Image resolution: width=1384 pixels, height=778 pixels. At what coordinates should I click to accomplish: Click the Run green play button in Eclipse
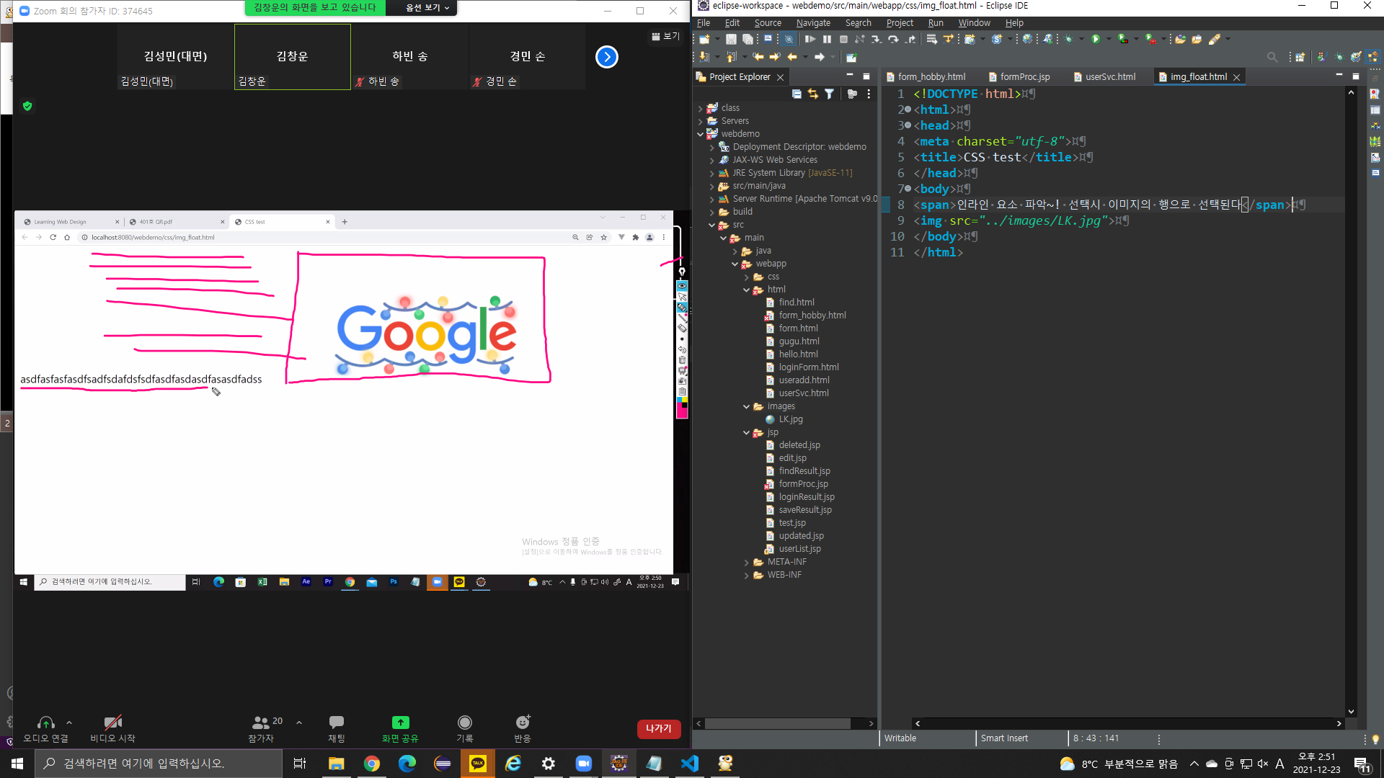point(1095,39)
